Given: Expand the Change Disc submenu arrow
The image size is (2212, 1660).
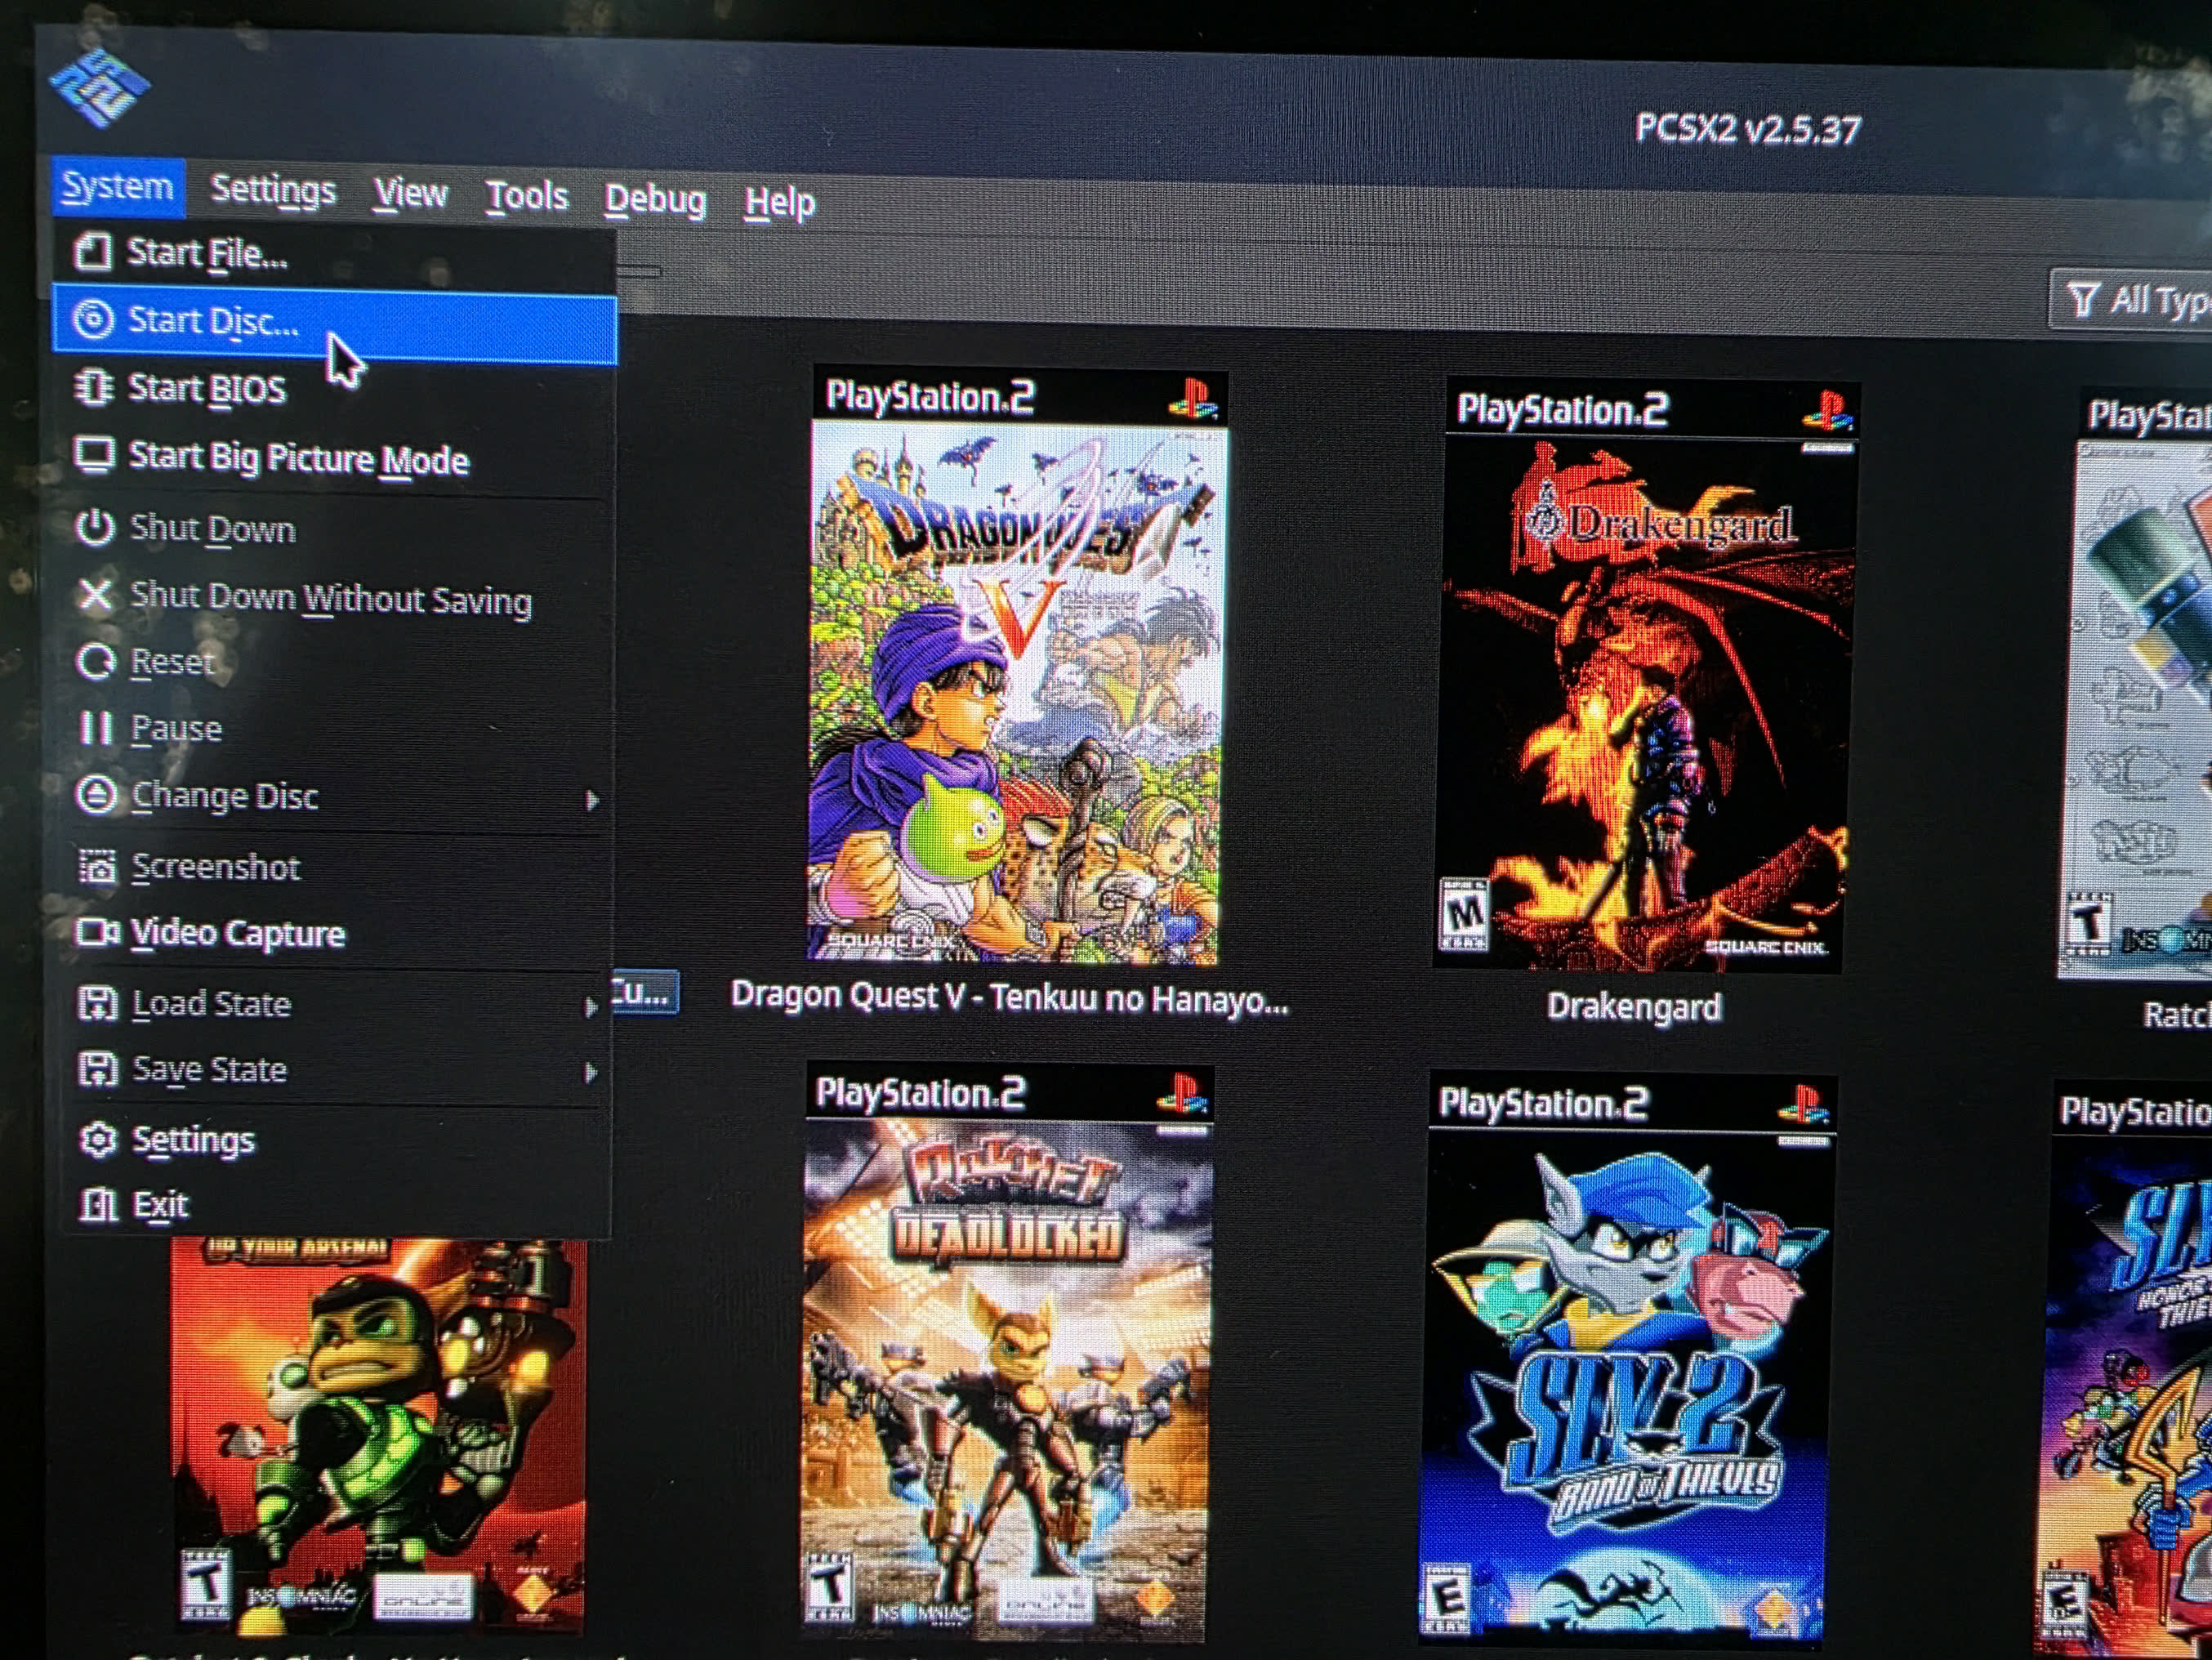Looking at the screenshot, I should 592,800.
